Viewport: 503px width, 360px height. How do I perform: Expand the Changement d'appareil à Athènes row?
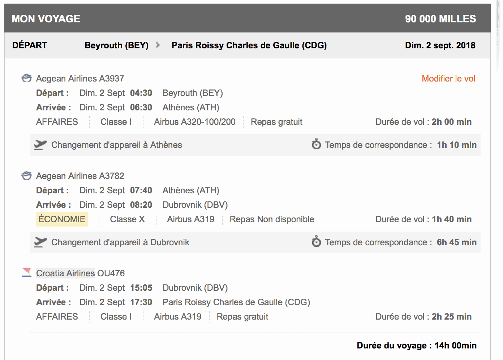(x=116, y=145)
